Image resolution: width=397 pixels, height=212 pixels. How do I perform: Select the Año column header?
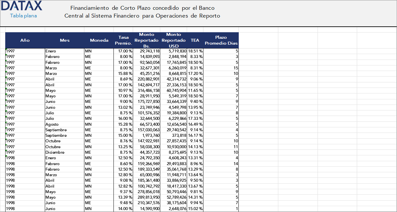[25, 40]
